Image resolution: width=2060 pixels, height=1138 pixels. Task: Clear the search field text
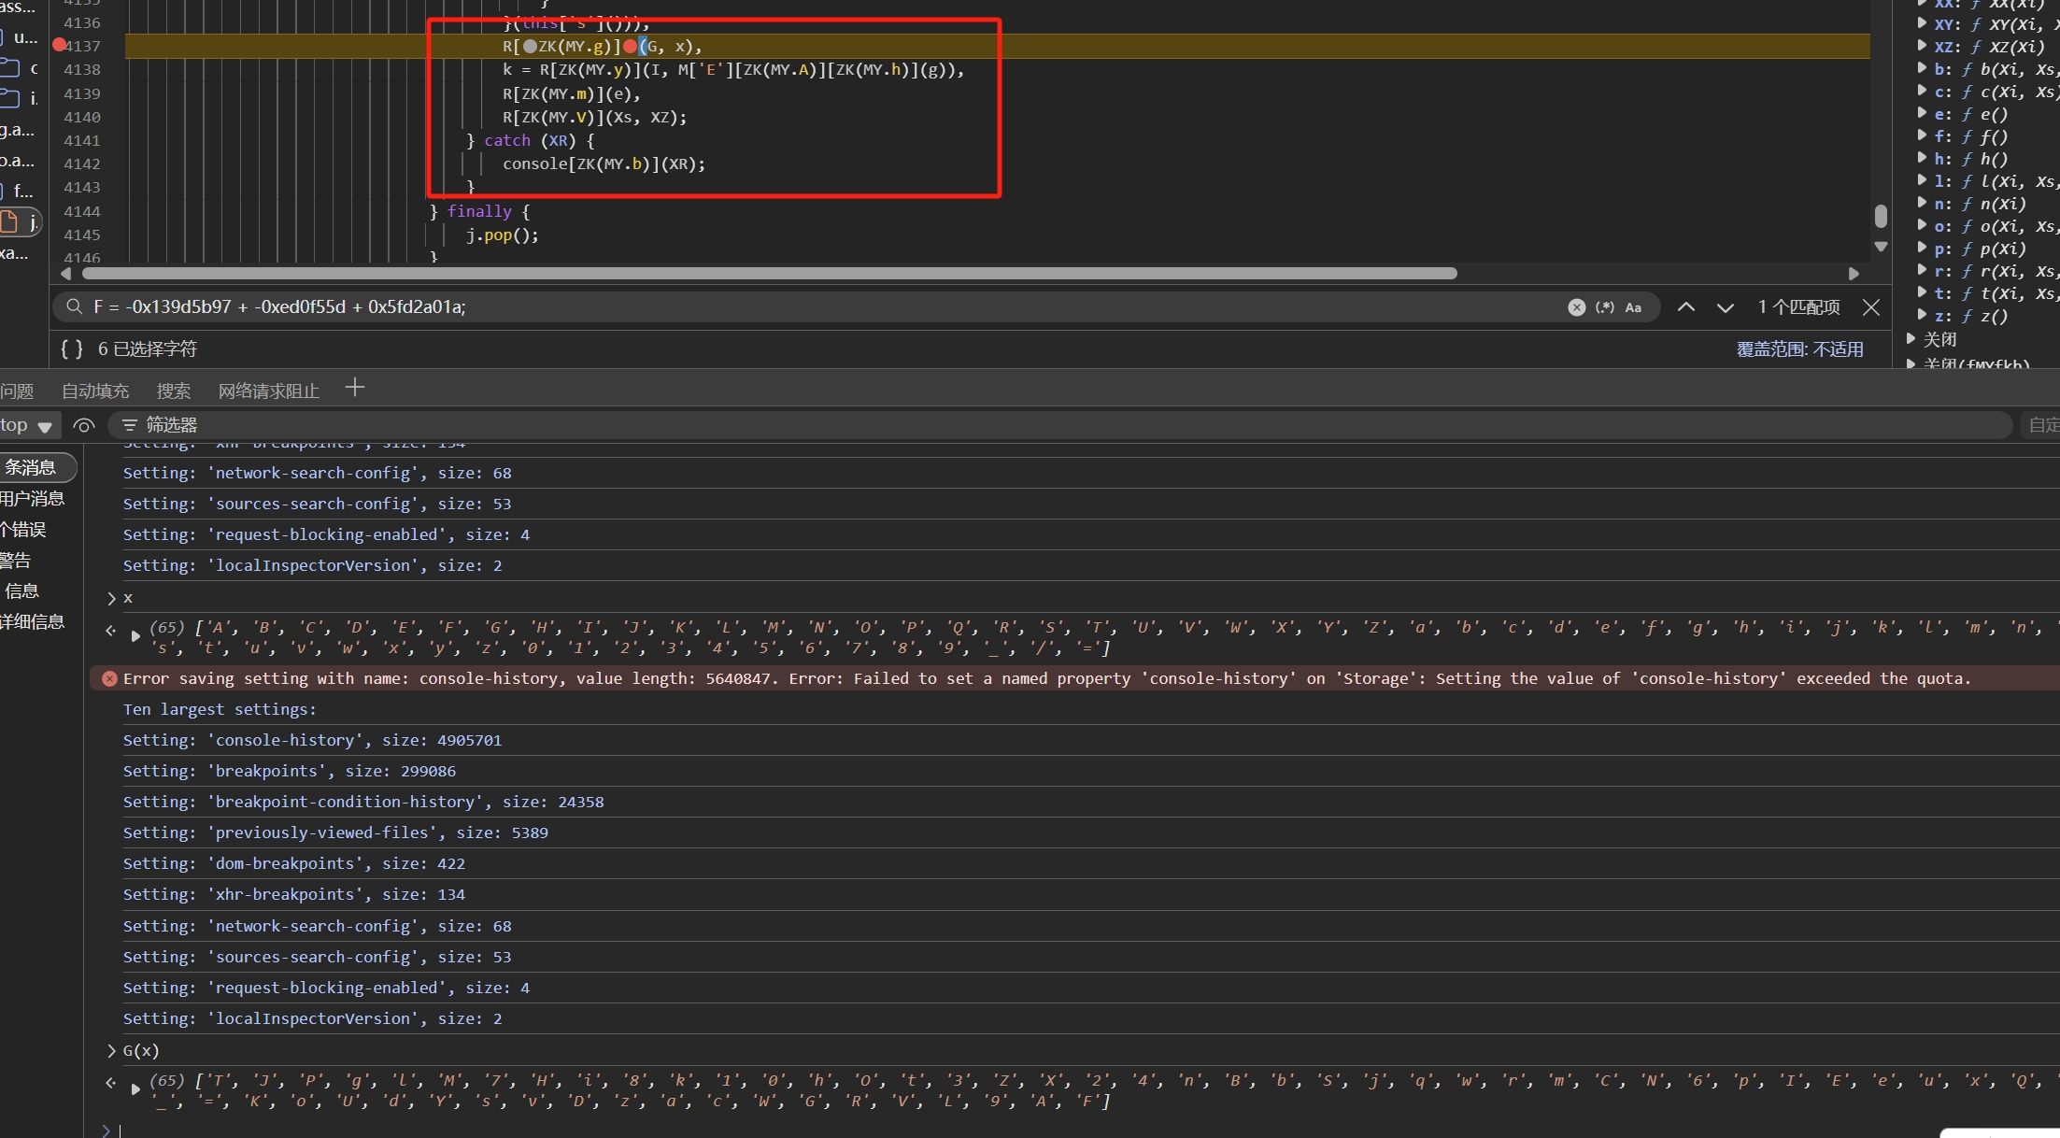click(x=1576, y=307)
